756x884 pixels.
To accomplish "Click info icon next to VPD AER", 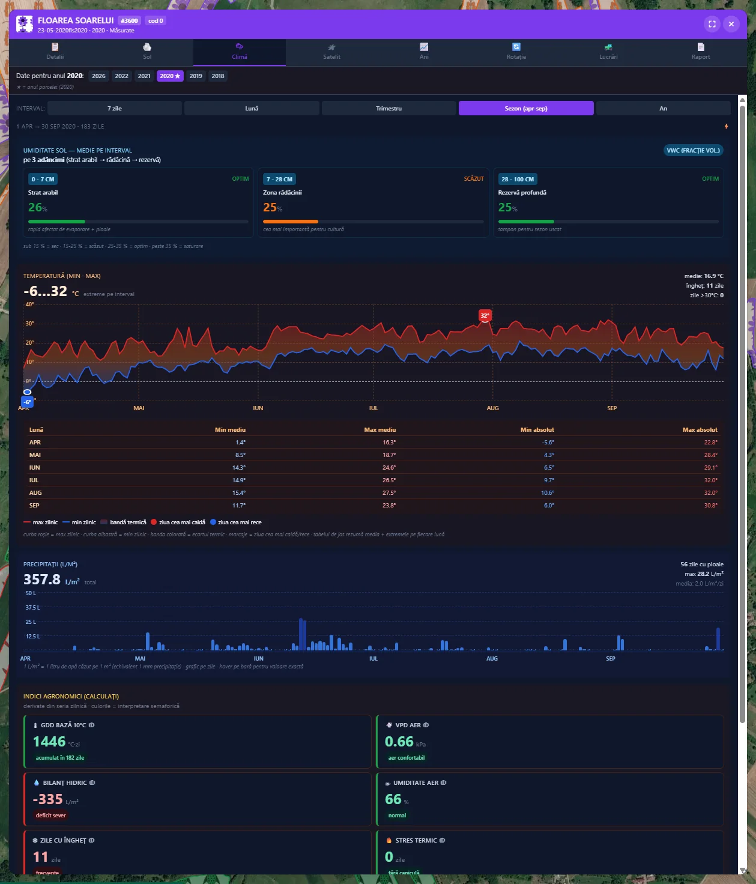I will [x=426, y=725].
